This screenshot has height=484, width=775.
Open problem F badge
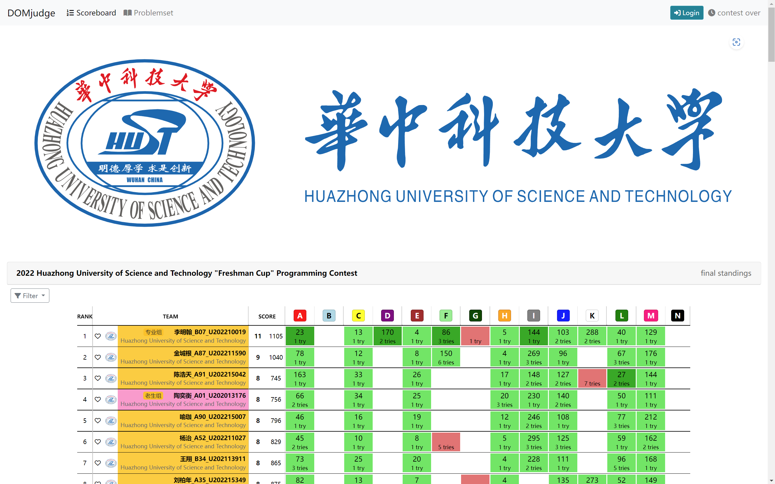pos(446,316)
